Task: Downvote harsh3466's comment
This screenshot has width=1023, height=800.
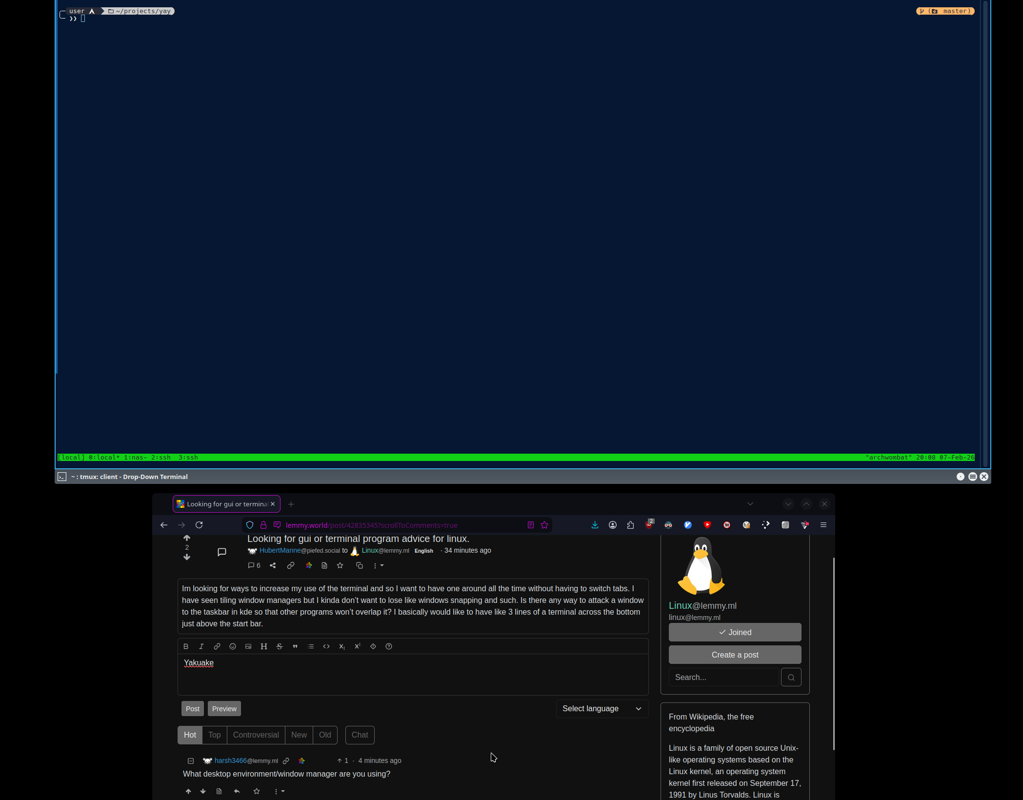Action: 203,791
